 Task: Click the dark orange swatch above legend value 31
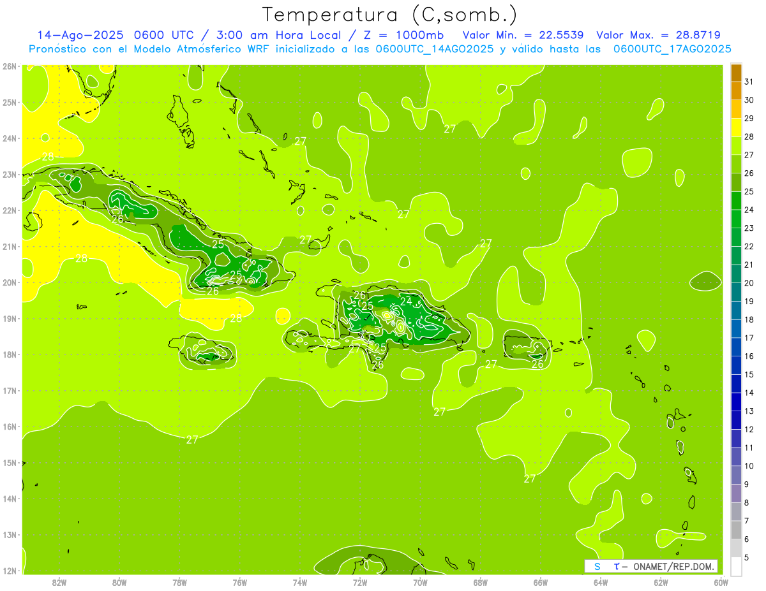click(x=736, y=73)
